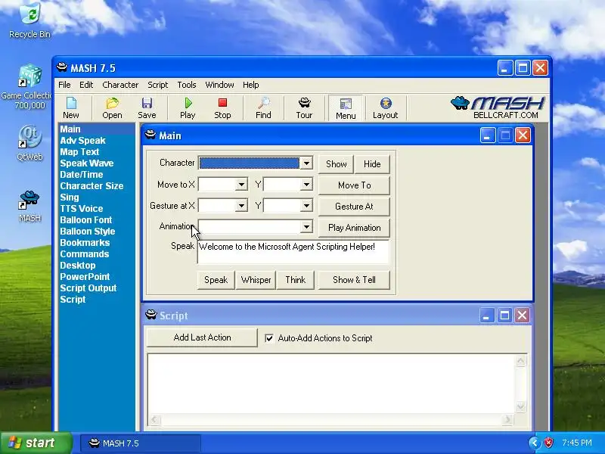Image resolution: width=605 pixels, height=454 pixels.
Task: Click the Show character button
Action: (336, 164)
